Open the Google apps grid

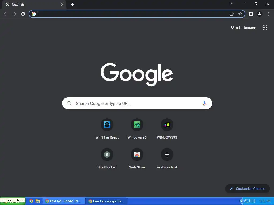[x=265, y=27]
